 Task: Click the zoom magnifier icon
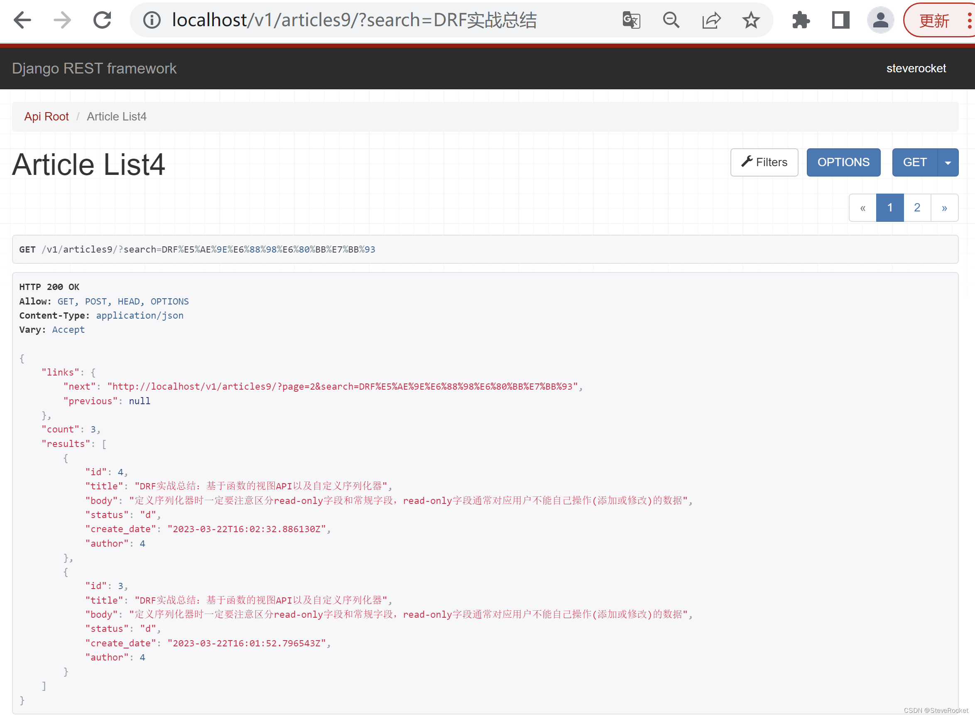pyautogui.click(x=671, y=20)
